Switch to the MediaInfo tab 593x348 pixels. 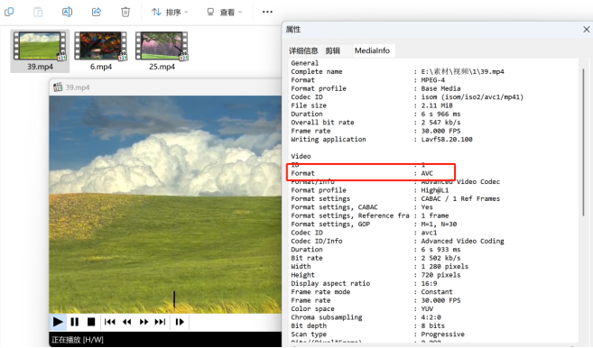coord(372,50)
